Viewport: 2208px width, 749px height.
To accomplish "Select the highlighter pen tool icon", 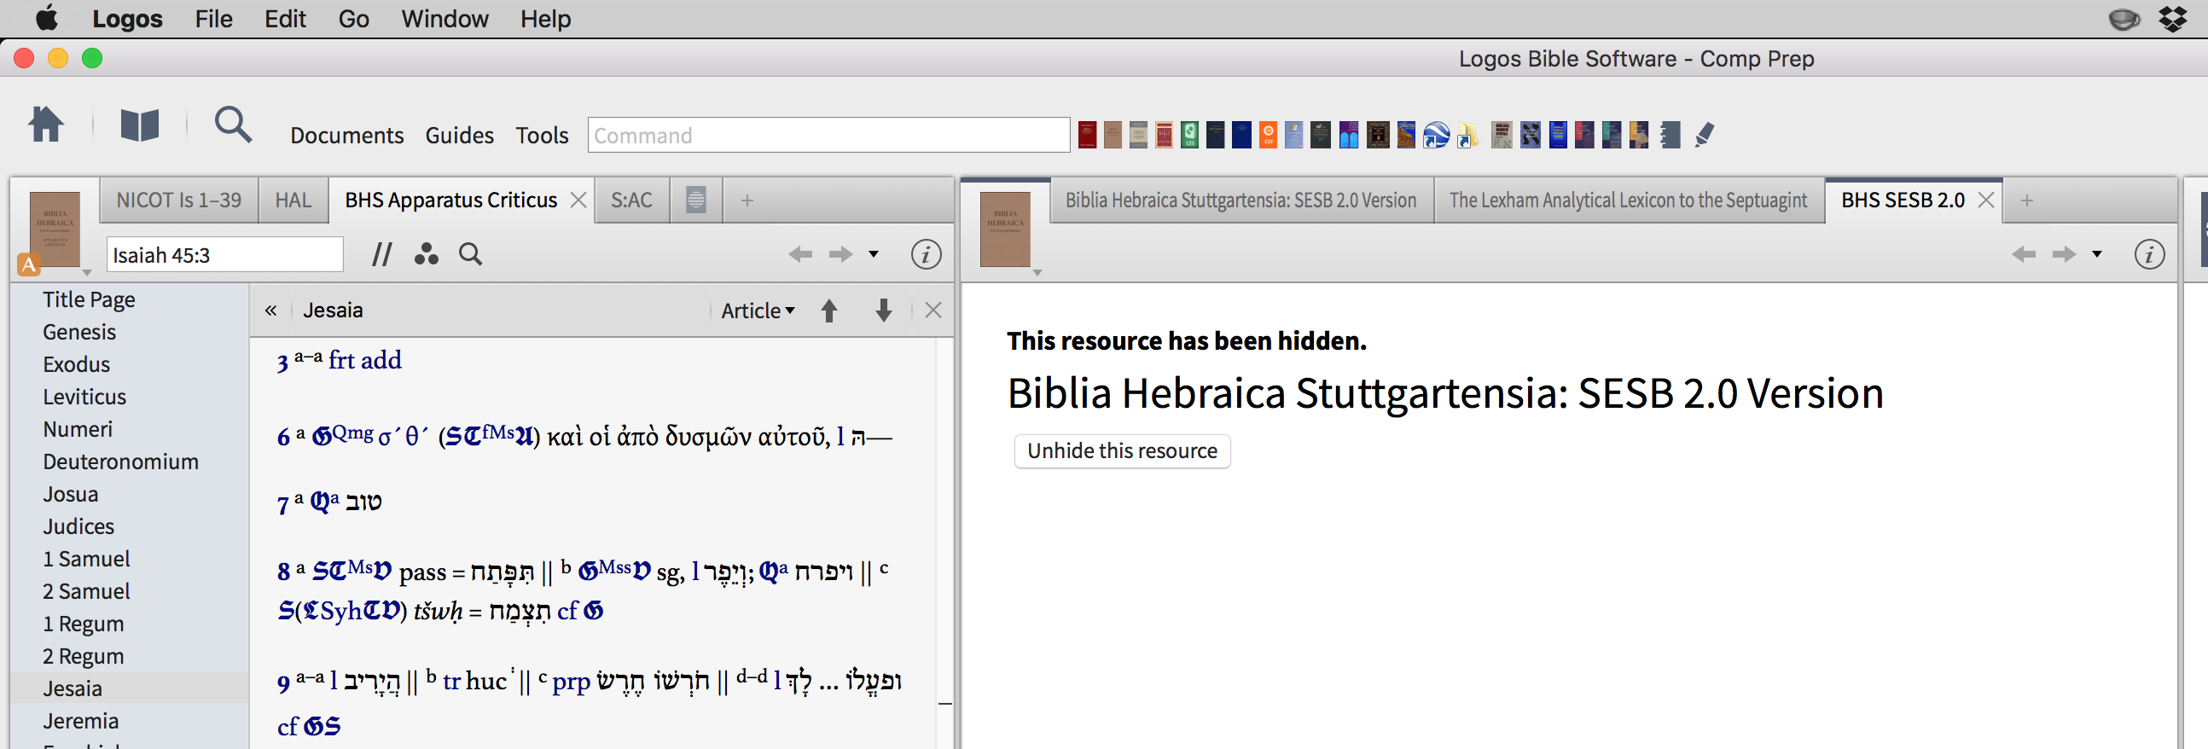I will (x=1704, y=135).
